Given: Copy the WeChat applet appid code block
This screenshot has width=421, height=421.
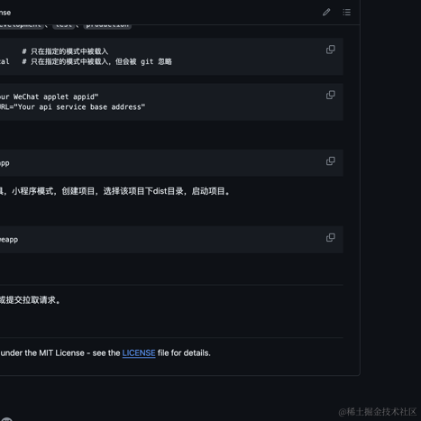Looking at the screenshot, I should tap(331, 95).
